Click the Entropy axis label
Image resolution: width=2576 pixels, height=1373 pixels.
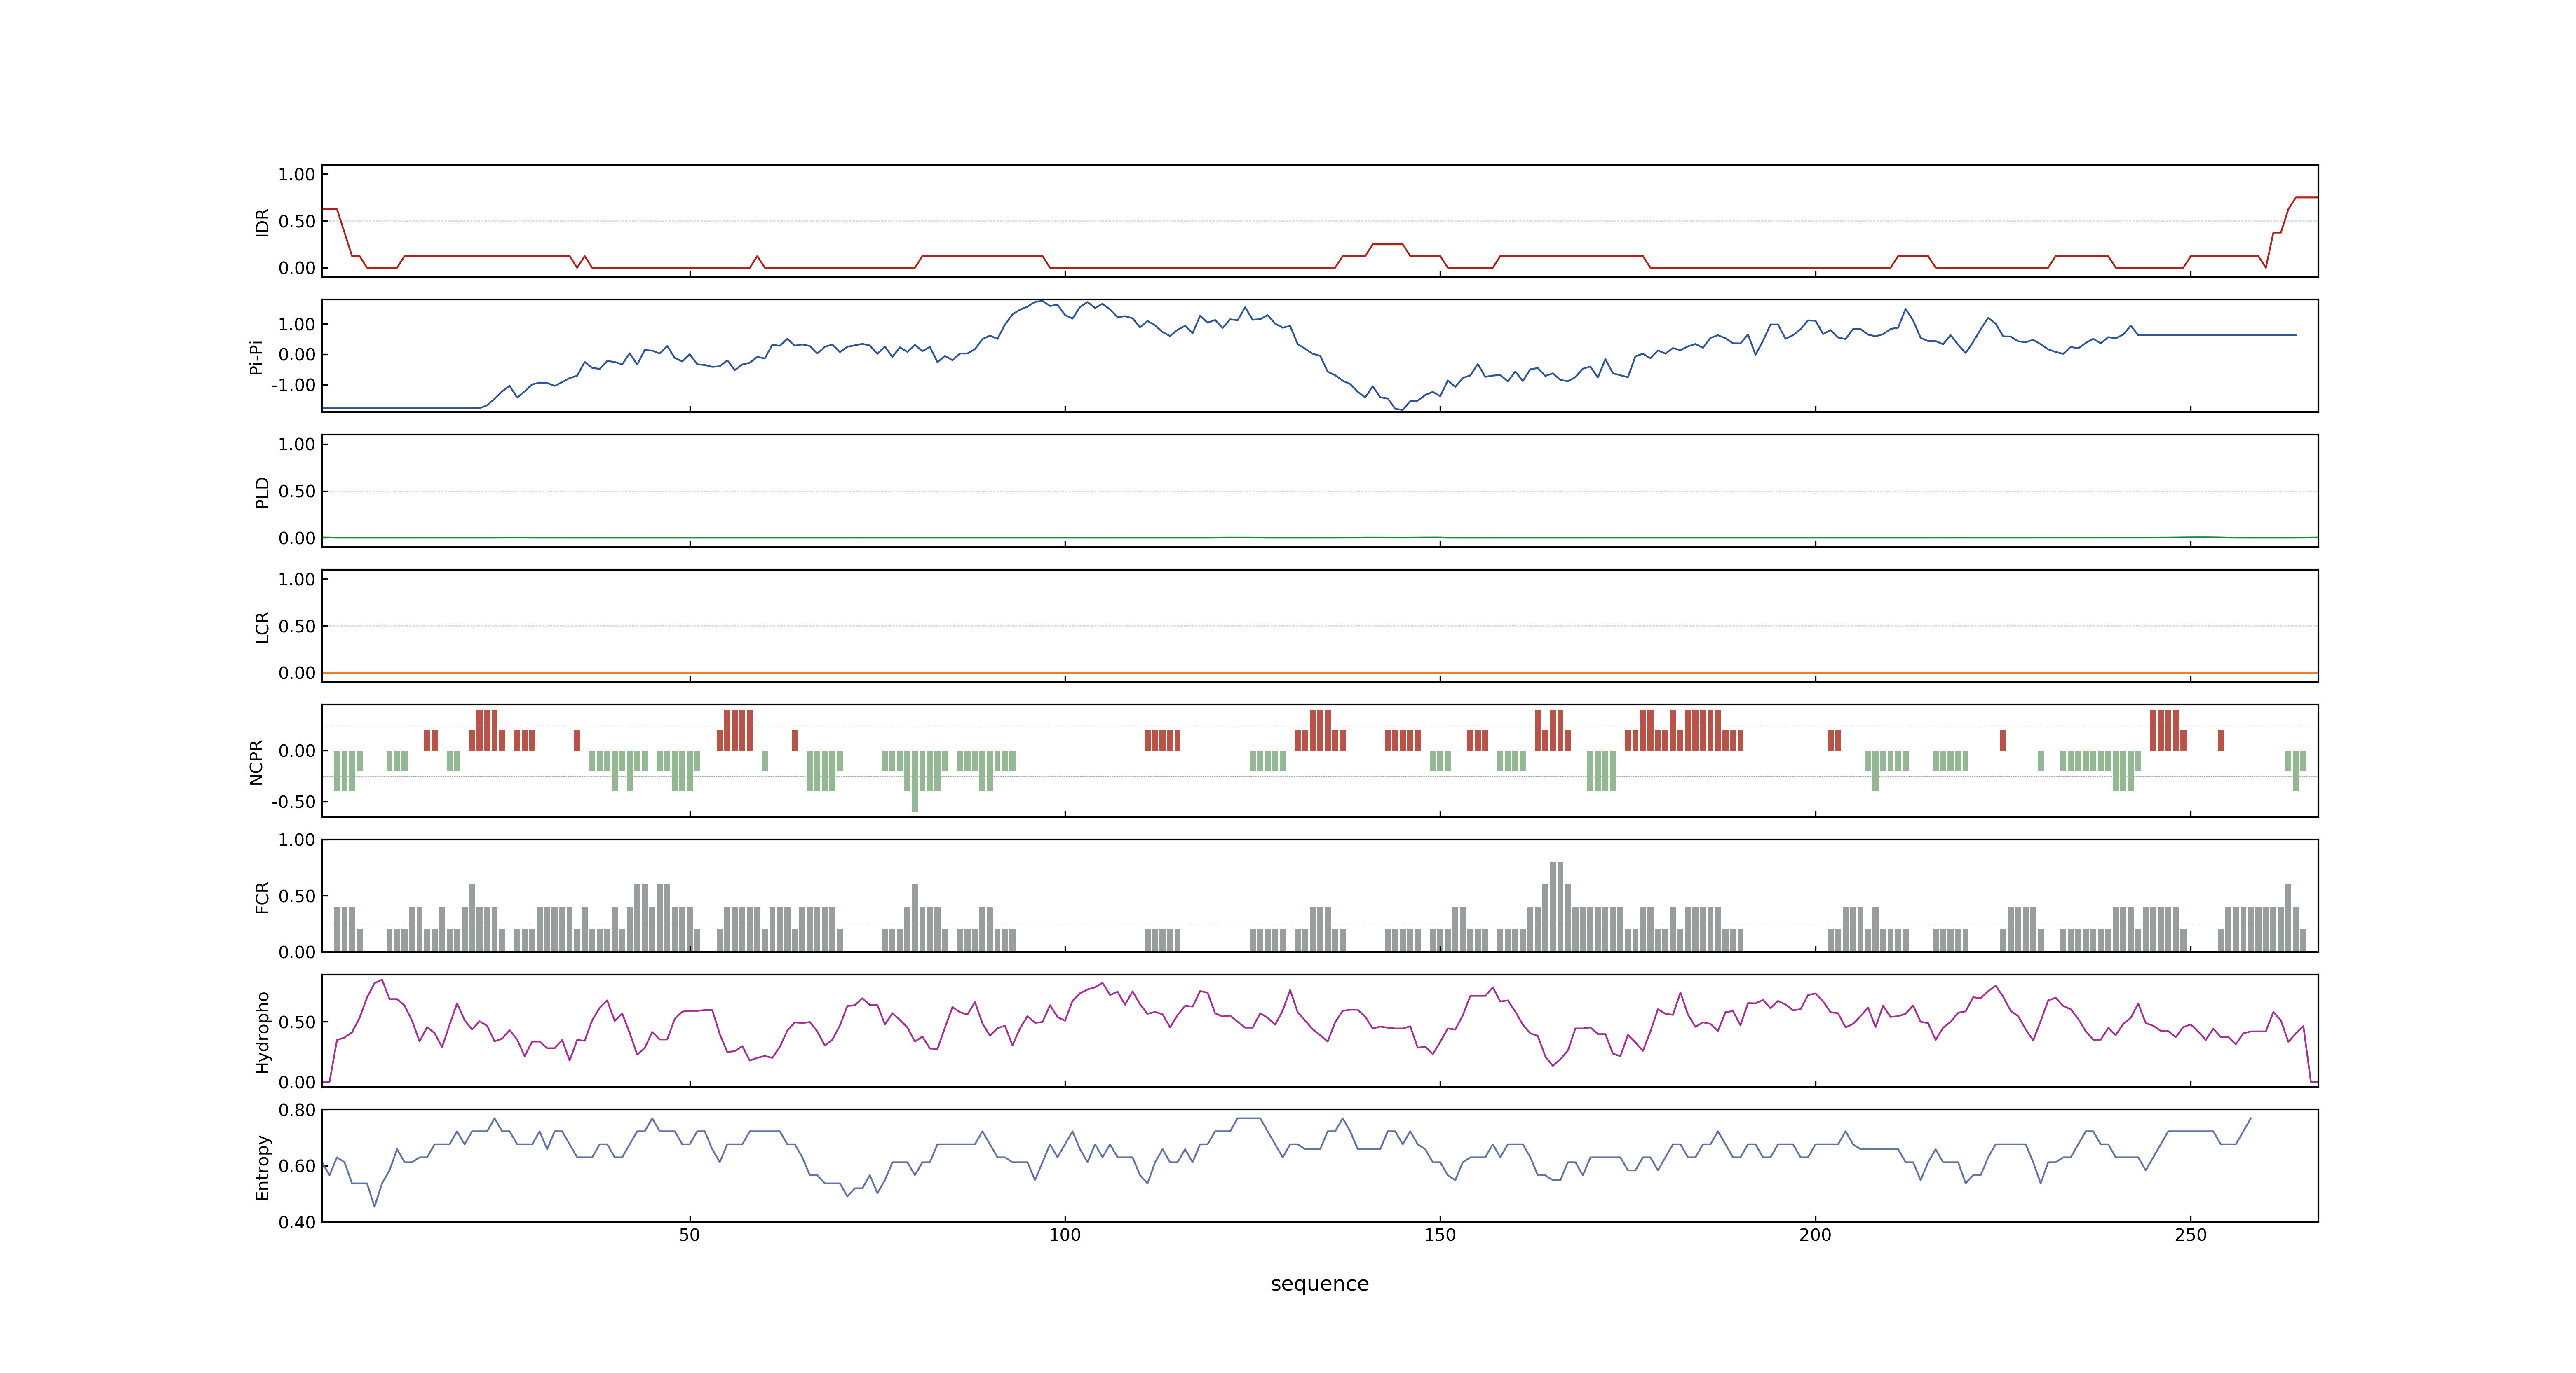pos(262,1167)
